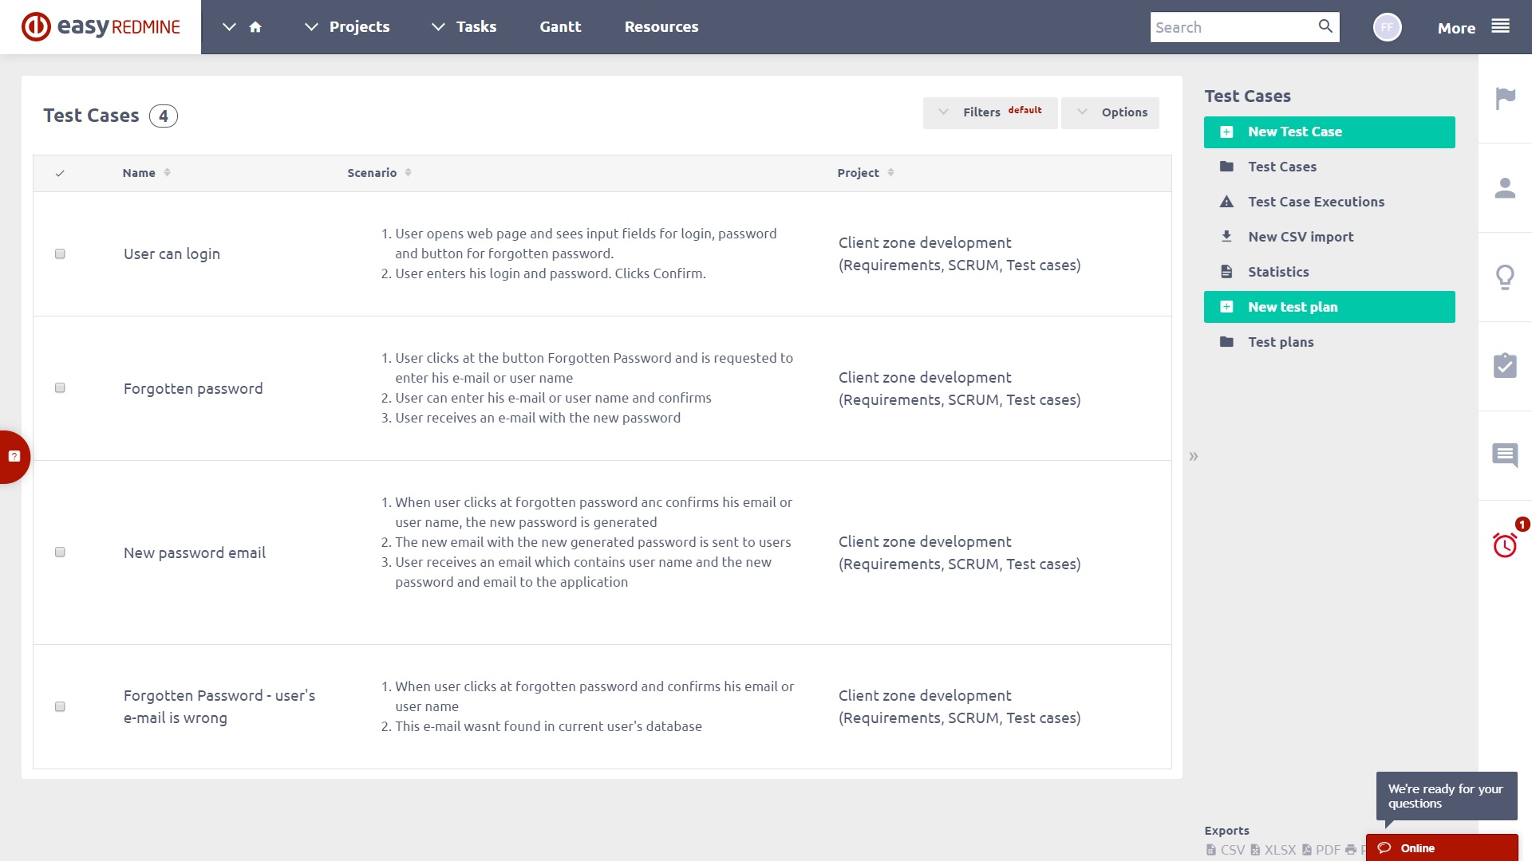Open the More menu

(1456, 28)
